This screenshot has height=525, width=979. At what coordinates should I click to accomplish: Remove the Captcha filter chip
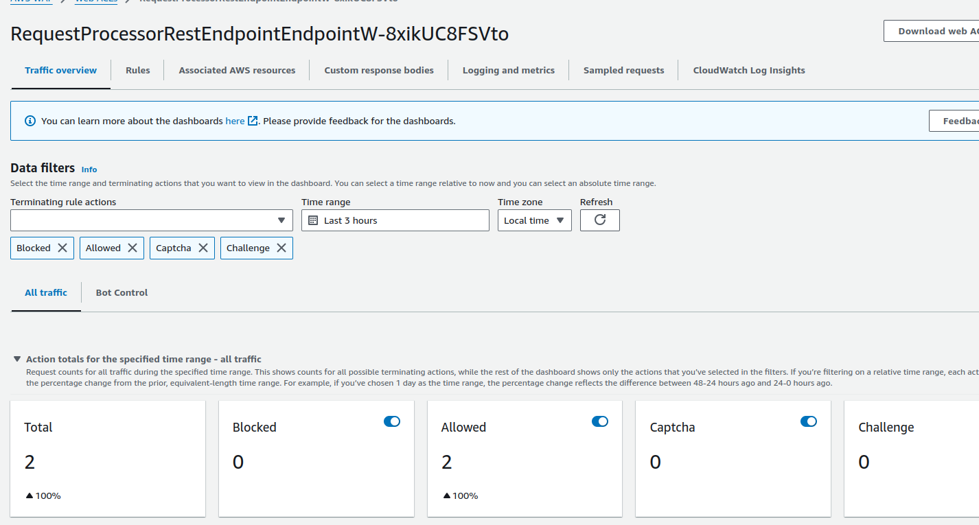203,248
